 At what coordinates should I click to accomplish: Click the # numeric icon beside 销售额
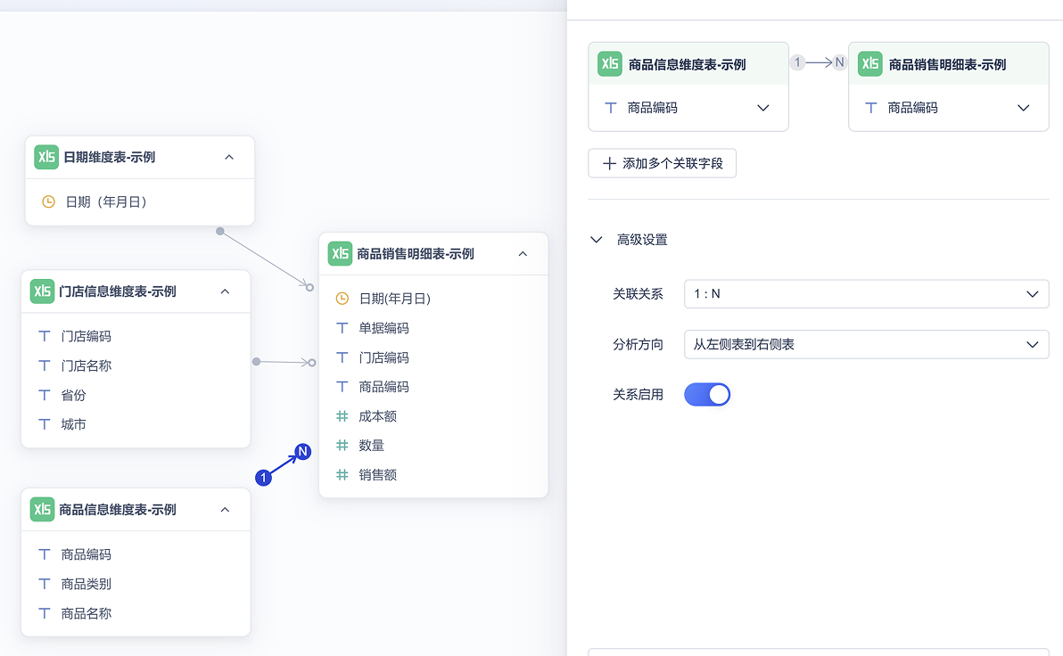click(342, 474)
